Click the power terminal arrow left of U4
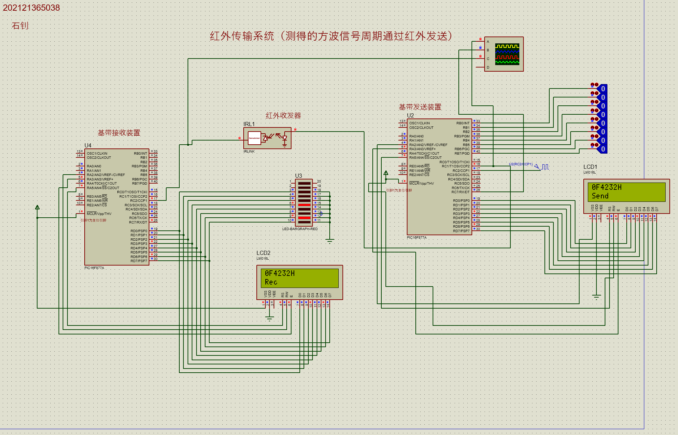The image size is (678, 435). tap(37, 207)
